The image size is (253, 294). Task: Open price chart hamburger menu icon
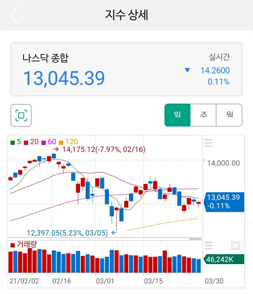[208, 143]
